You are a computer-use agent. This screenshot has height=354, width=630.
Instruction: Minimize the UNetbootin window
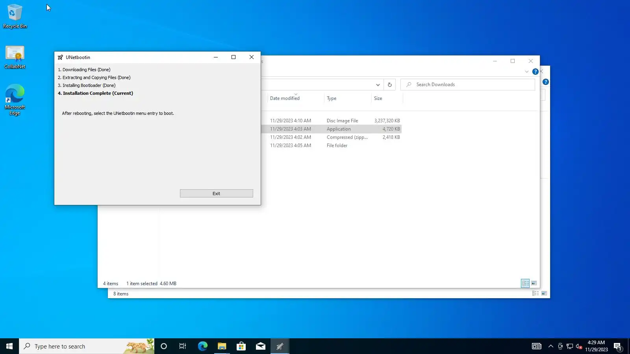pyautogui.click(x=216, y=57)
